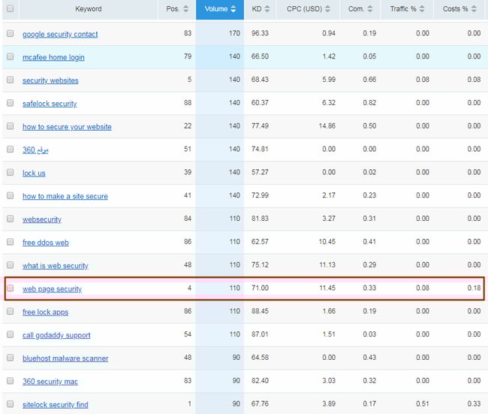The height and width of the screenshot is (414, 488).
Task: Tick checkbox for sitelock security find
Action: 11,403
